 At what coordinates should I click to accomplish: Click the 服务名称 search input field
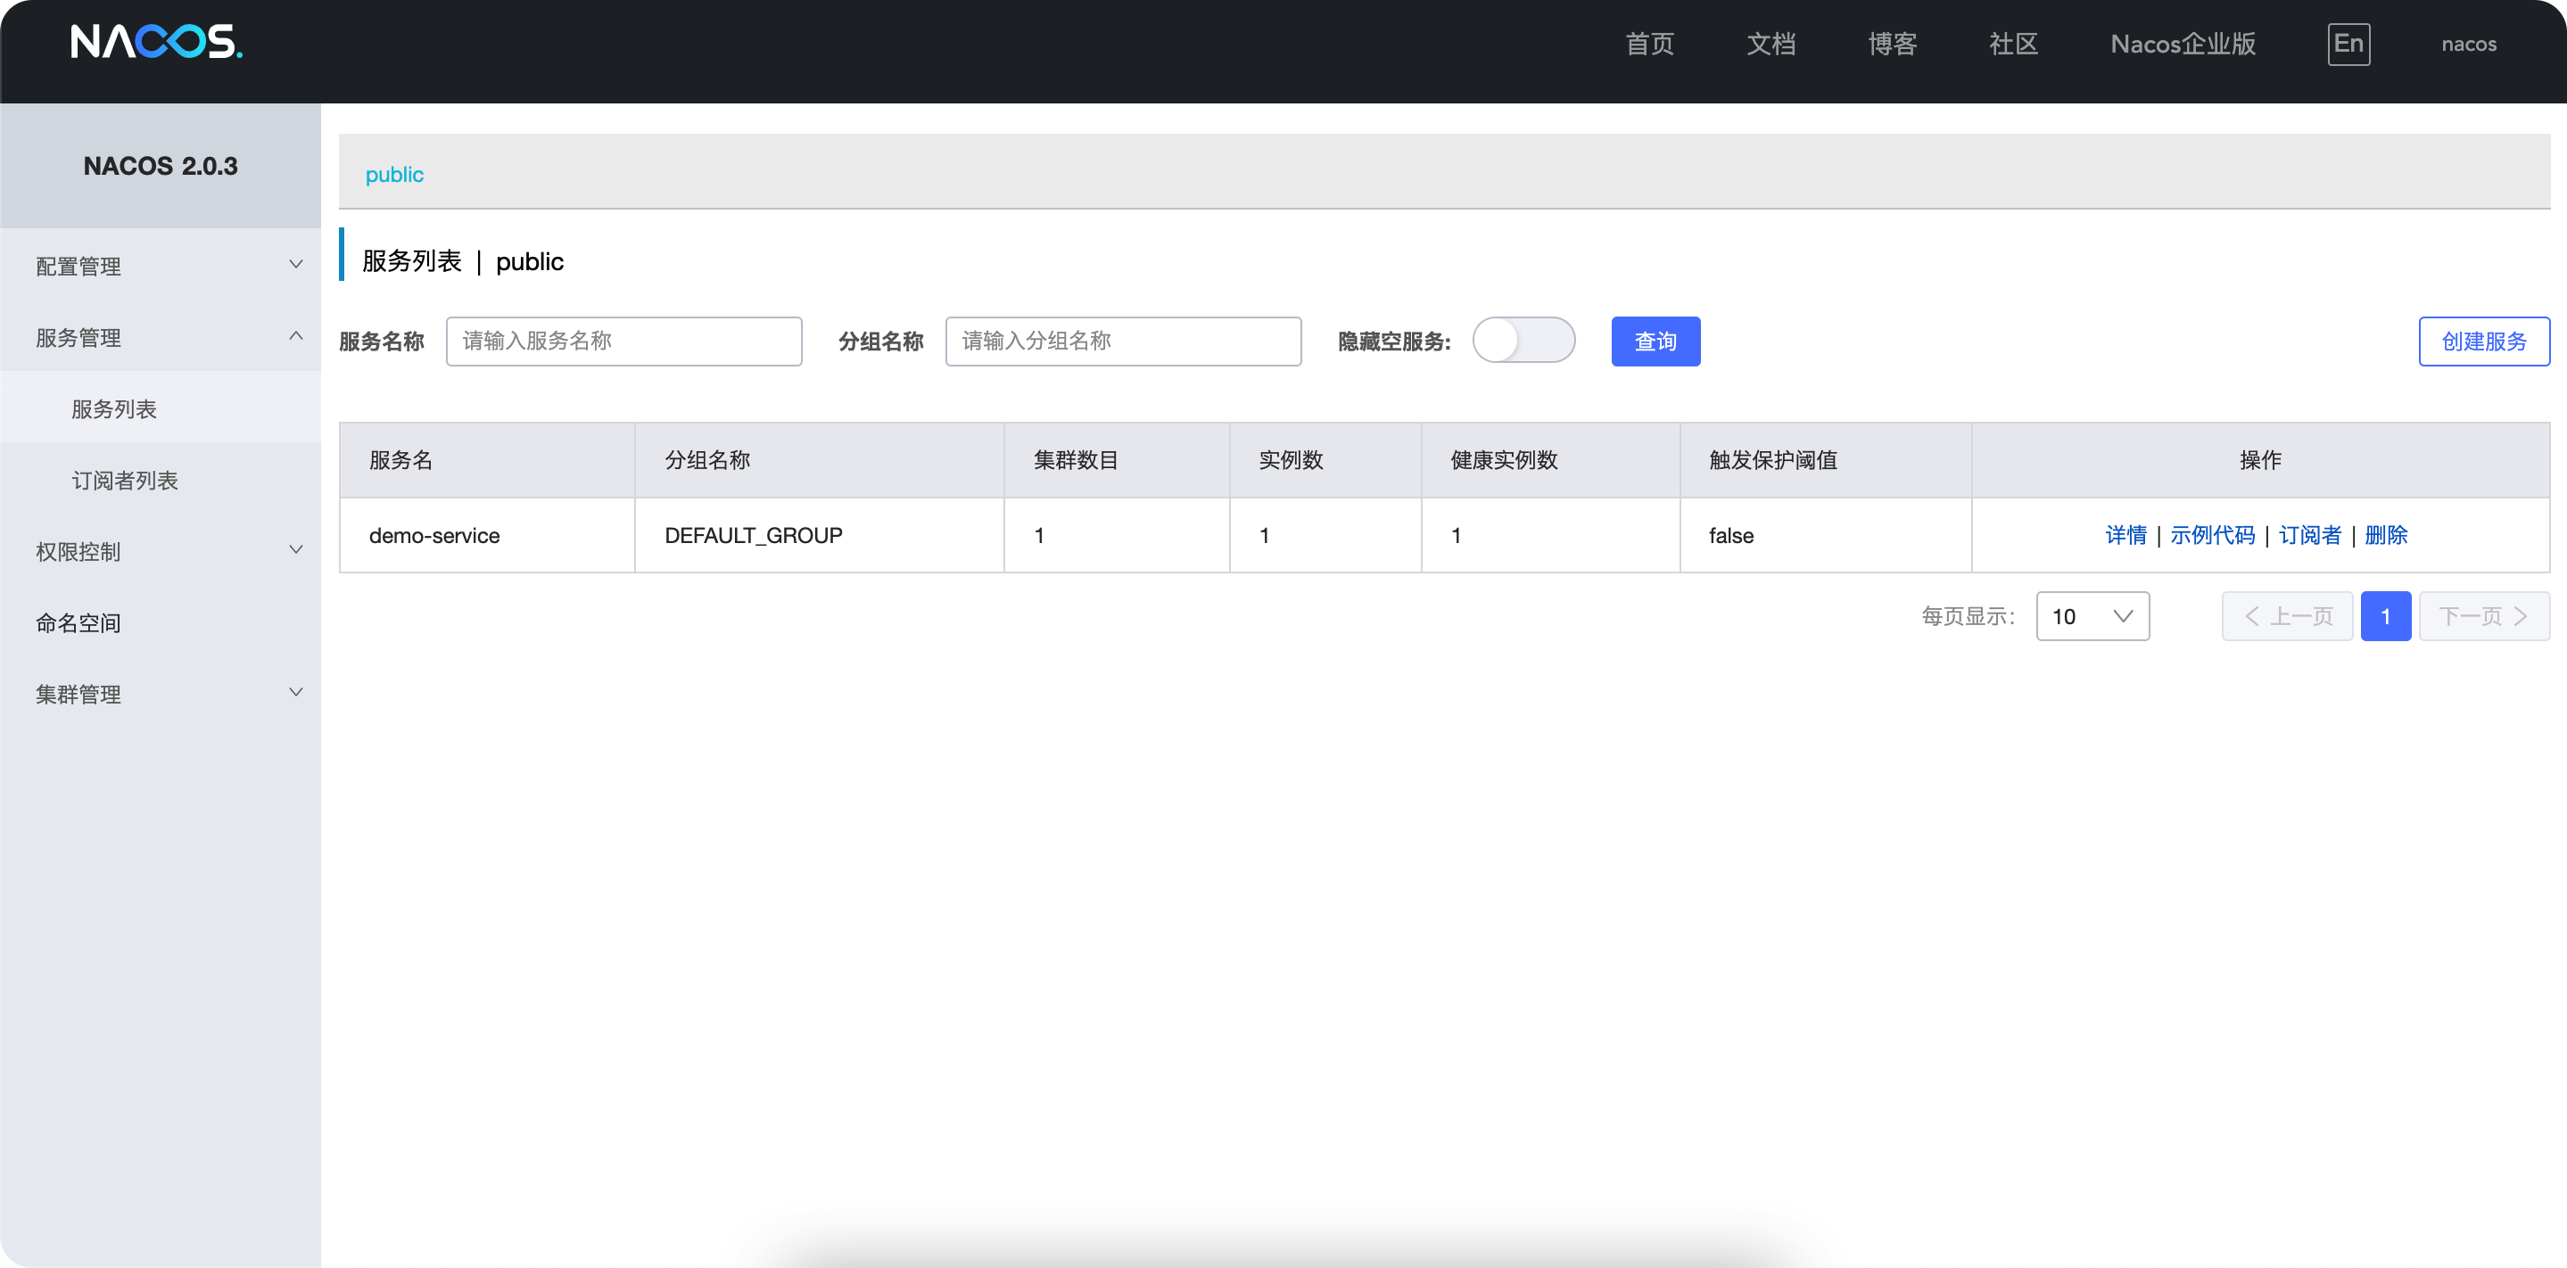[623, 341]
